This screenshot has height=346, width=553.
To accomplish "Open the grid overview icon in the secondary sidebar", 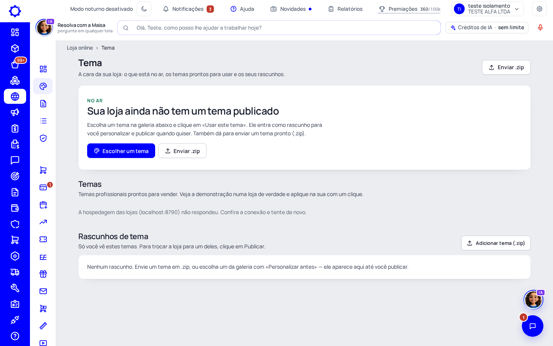I will 43,69.
